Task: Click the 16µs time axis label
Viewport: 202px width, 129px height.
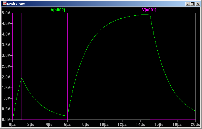Action: (159, 125)
